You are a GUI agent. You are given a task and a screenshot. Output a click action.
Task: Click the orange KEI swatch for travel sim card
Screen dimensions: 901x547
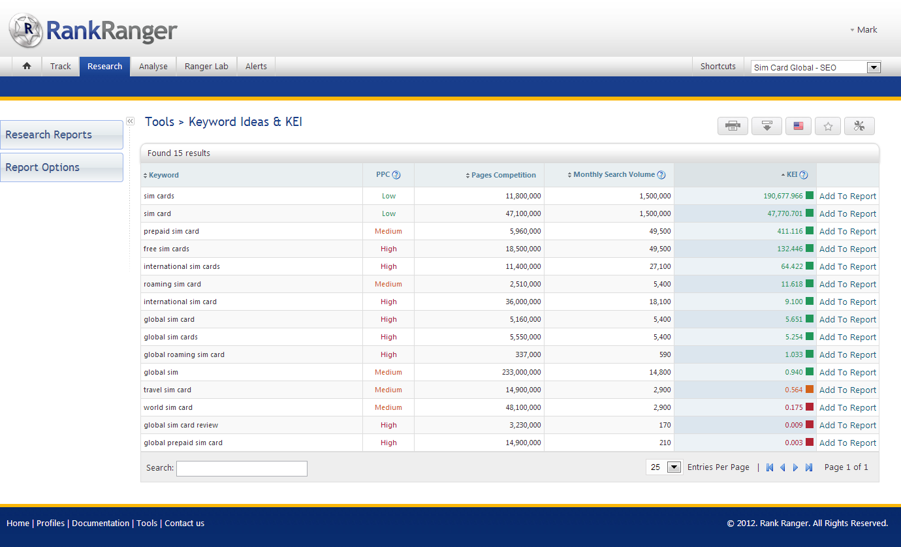coord(810,390)
